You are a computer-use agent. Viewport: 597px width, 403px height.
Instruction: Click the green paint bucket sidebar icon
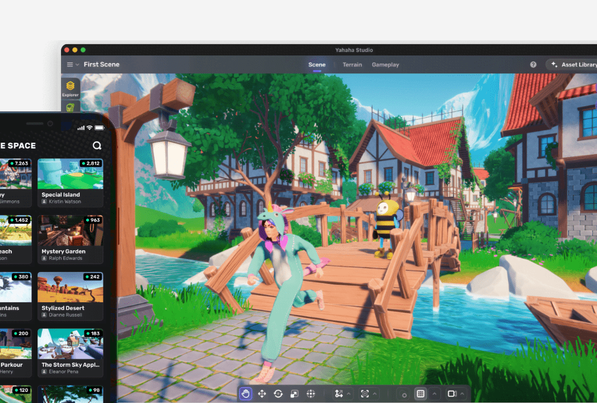coord(70,107)
